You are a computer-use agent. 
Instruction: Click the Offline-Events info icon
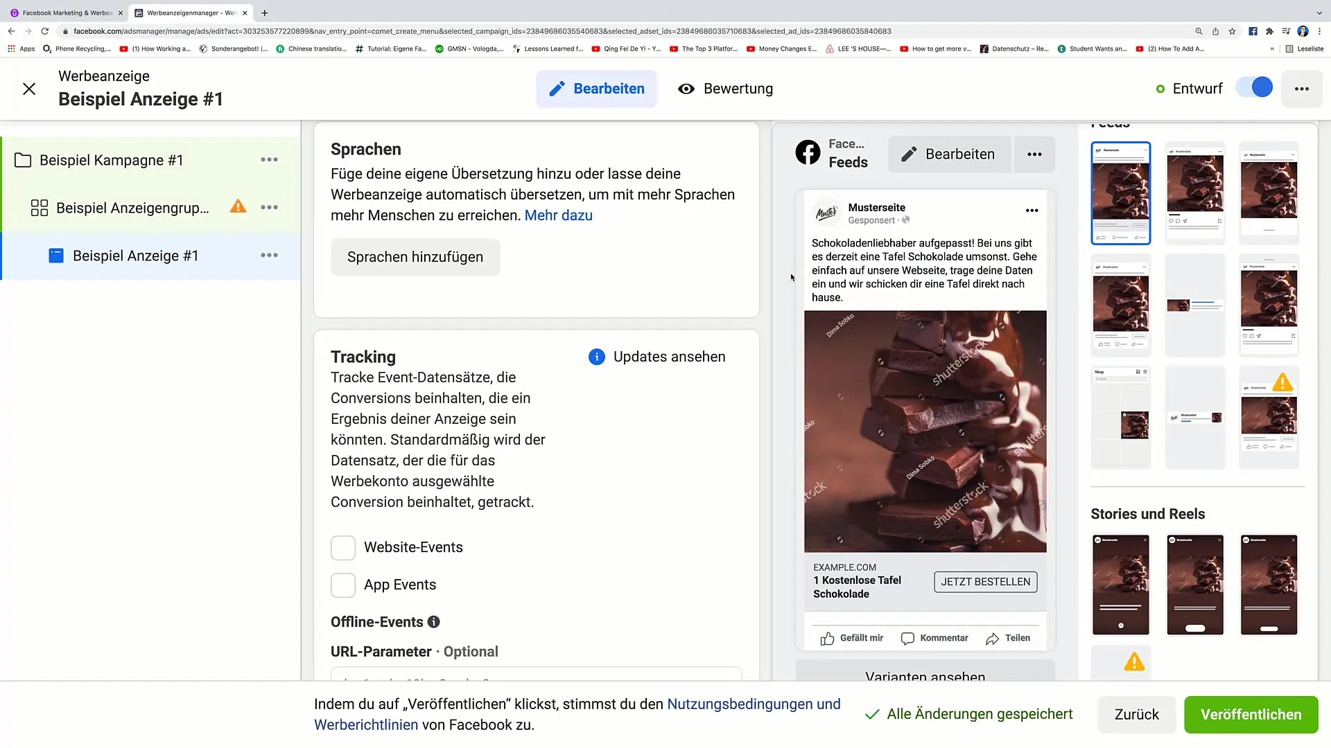(x=433, y=622)
